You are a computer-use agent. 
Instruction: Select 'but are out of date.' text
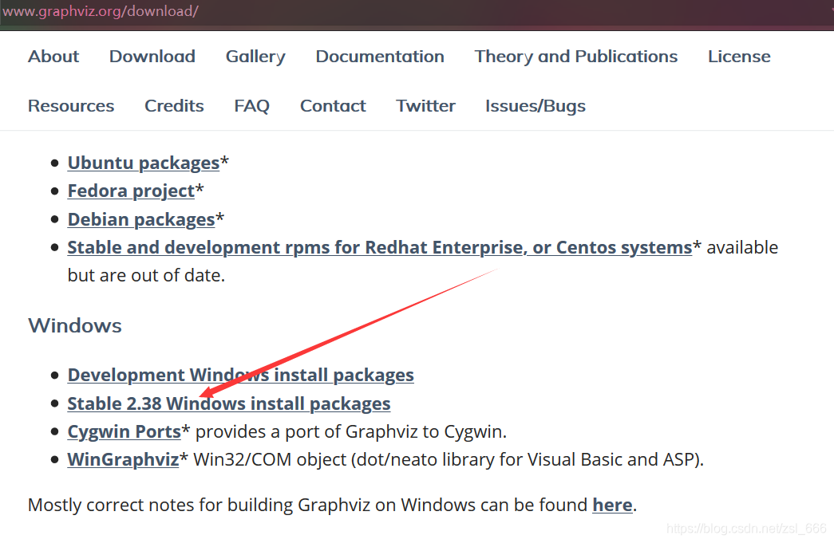click(x=146, y=276)
